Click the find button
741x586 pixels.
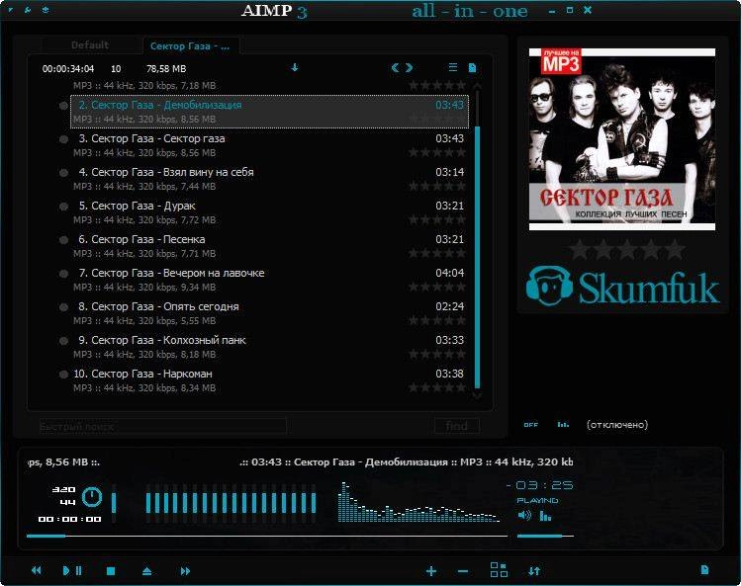(x=456, y=426)
